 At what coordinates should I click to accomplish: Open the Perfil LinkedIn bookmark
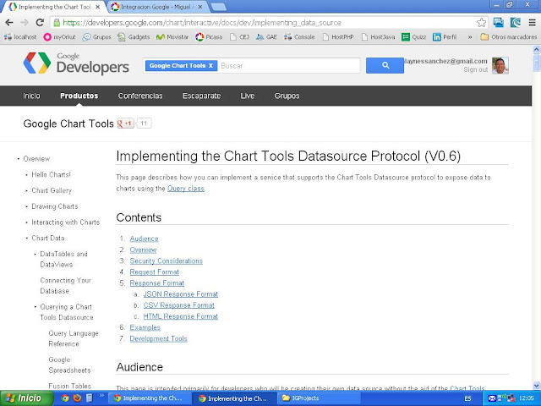[445, 37]
